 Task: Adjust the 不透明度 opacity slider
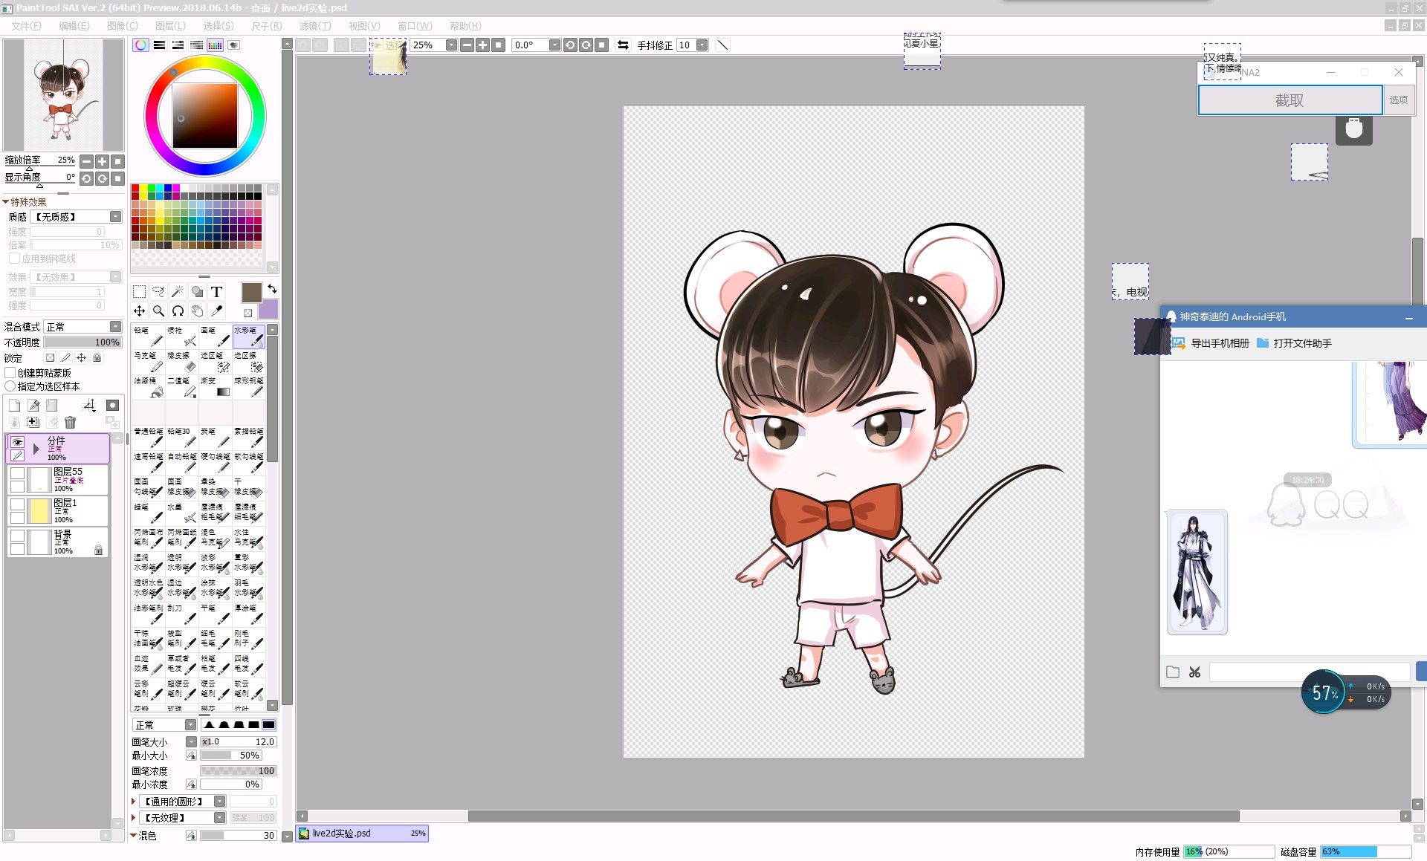tap(82, 342)
